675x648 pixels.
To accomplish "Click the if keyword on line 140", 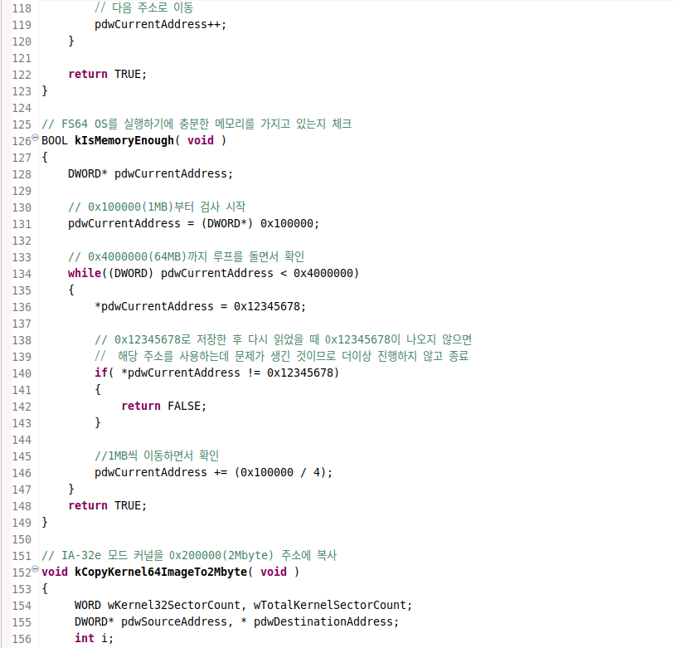I will pyautogui.click(x=101, y=373).
